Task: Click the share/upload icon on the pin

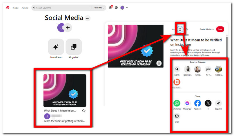Action: pos(180,29)
